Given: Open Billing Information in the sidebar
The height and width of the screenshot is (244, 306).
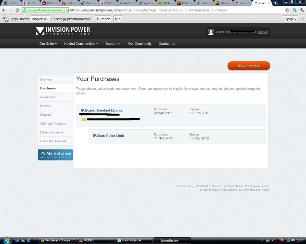Looking at the screenshot, I should pos(56,132).
